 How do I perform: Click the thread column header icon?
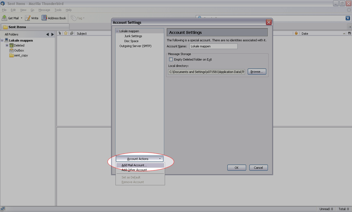(x=60, y=33)
